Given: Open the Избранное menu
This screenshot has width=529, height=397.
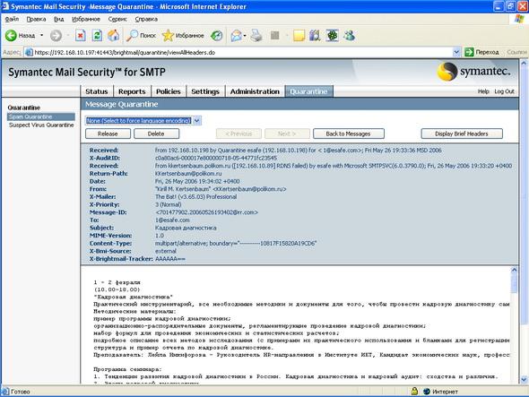Looking at the screenshot, I should (x=86, y=19).
